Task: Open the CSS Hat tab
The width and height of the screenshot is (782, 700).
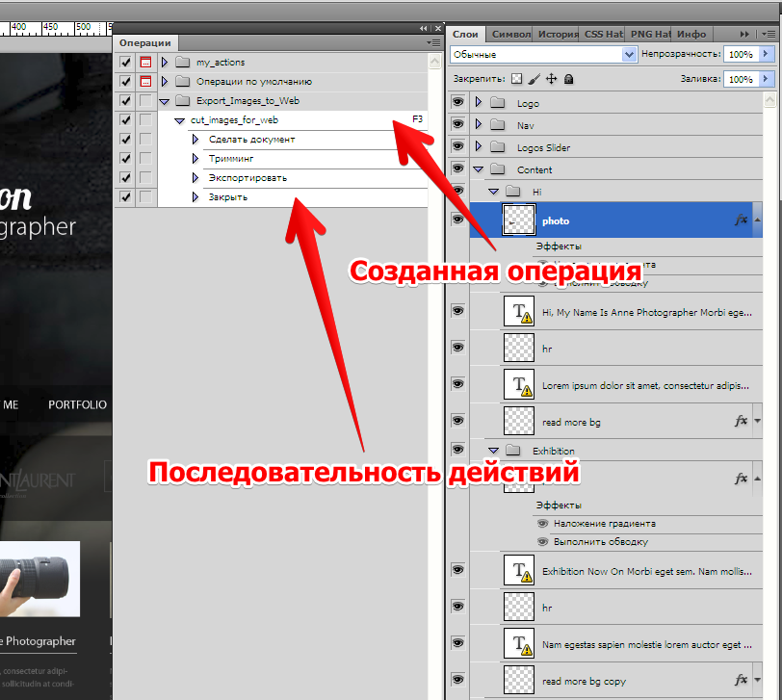Action: pyautogui.click(x=603, y=34)
